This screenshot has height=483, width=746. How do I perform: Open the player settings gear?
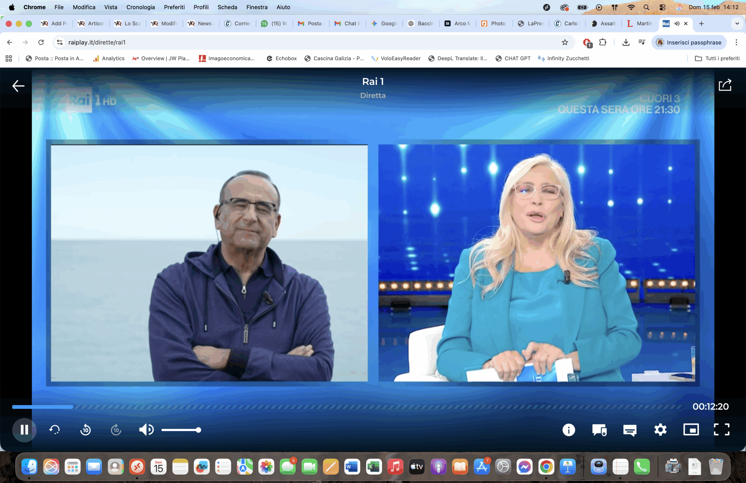660,430
